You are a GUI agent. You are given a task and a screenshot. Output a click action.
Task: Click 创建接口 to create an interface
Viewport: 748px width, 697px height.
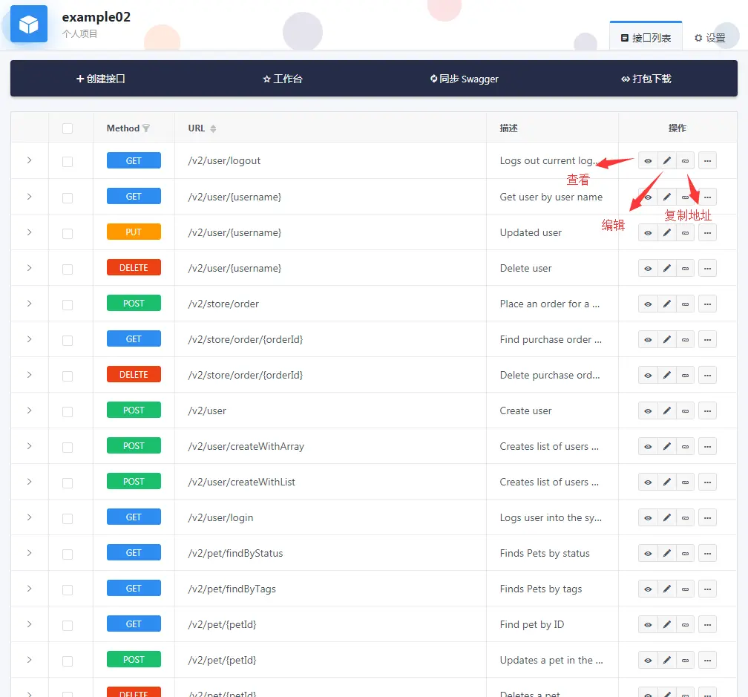[x=101, y=79]
